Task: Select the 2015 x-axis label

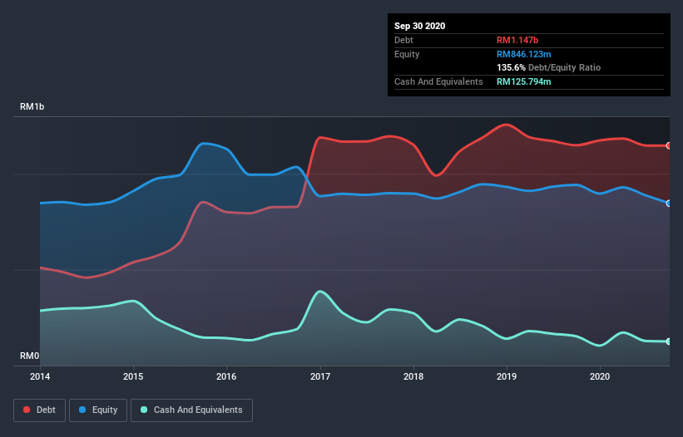Action: click(133, 376)
